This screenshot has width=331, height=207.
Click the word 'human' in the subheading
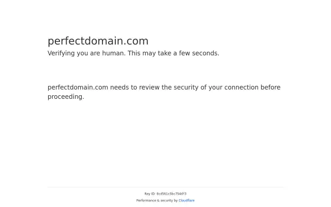114,53
